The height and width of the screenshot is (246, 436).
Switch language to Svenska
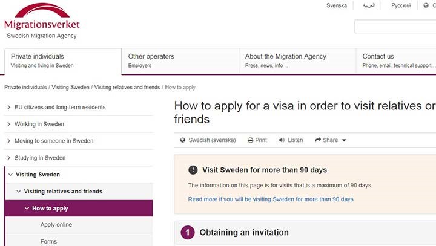point(337,5)
